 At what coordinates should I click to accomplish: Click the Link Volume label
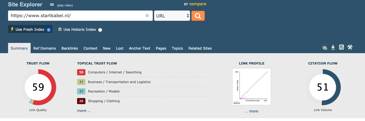click(323, 110)
